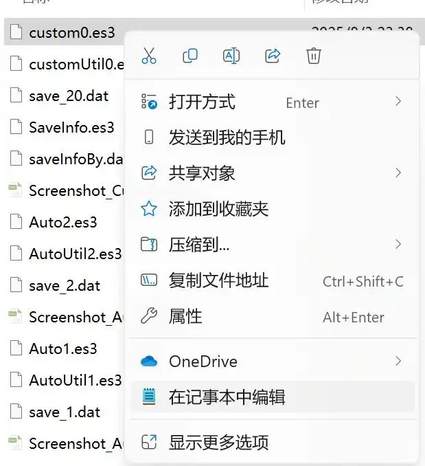The width and height of the screenshot is (425, 466).
Task: Click 复制文件地址 menu item
Action: 218,280
